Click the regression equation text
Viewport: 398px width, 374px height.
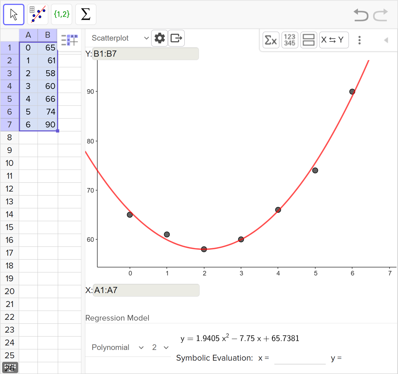(240, 338)
